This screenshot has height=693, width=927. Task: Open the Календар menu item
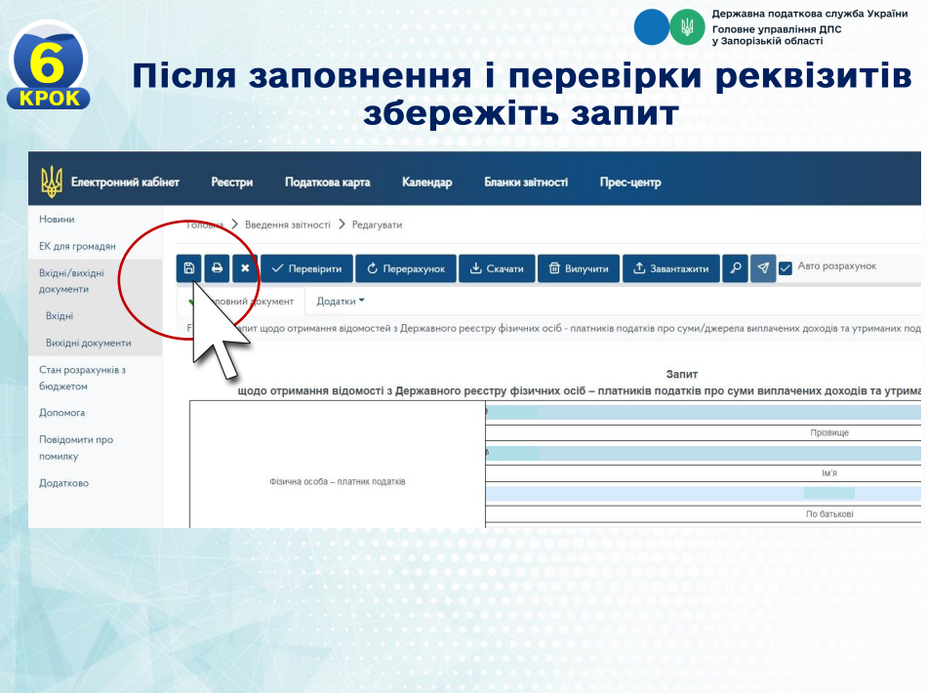click(426, 183)
